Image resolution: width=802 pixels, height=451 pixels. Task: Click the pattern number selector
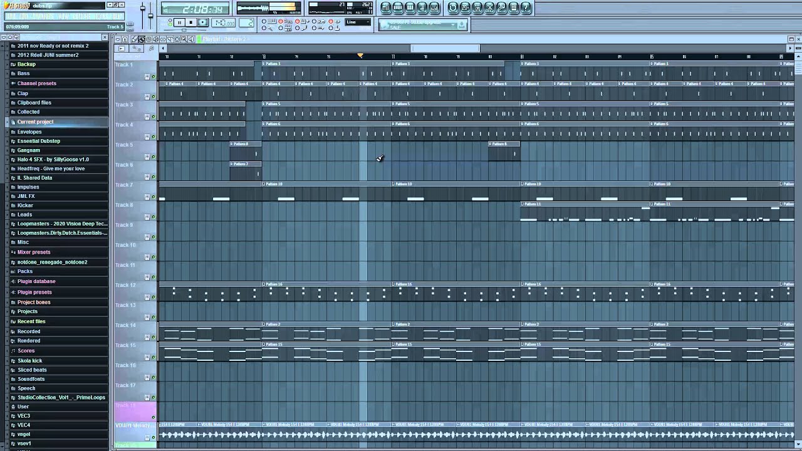pyautogui.click(x=246, y=23)
